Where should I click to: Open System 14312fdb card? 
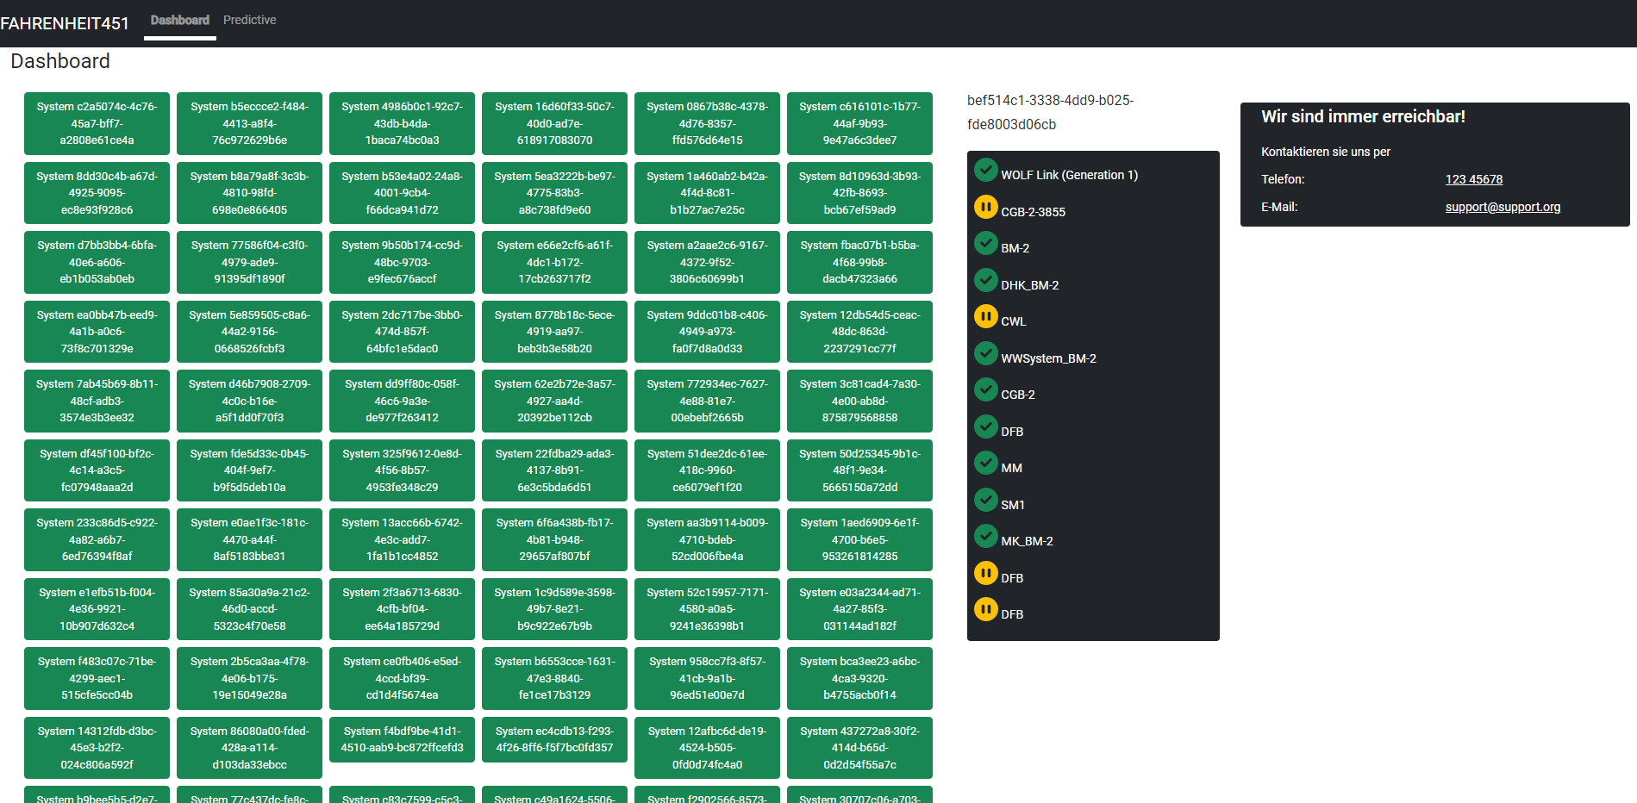pos(97,748)
